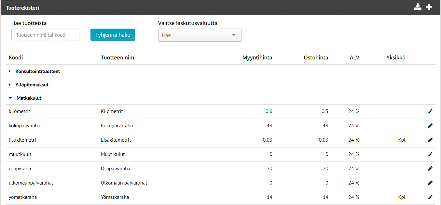
Task: Collapse the Matkakulut group
Action: (x=10, y=98)
